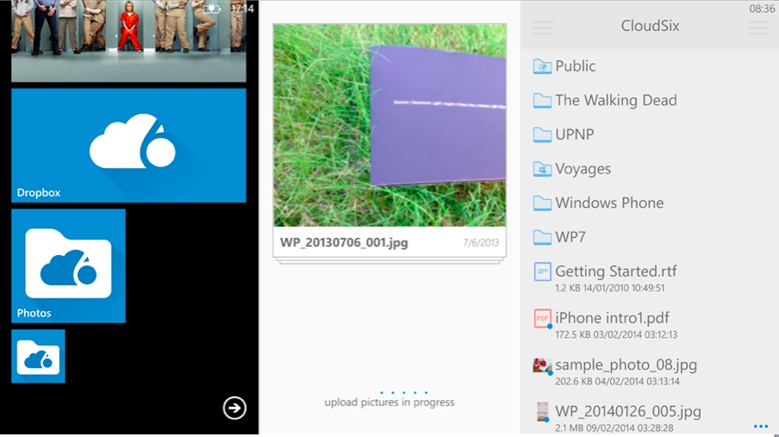This screenshot has width=779, height=437.
Task: Open sample_photo_08.jpg
Action: click(650, 371)
